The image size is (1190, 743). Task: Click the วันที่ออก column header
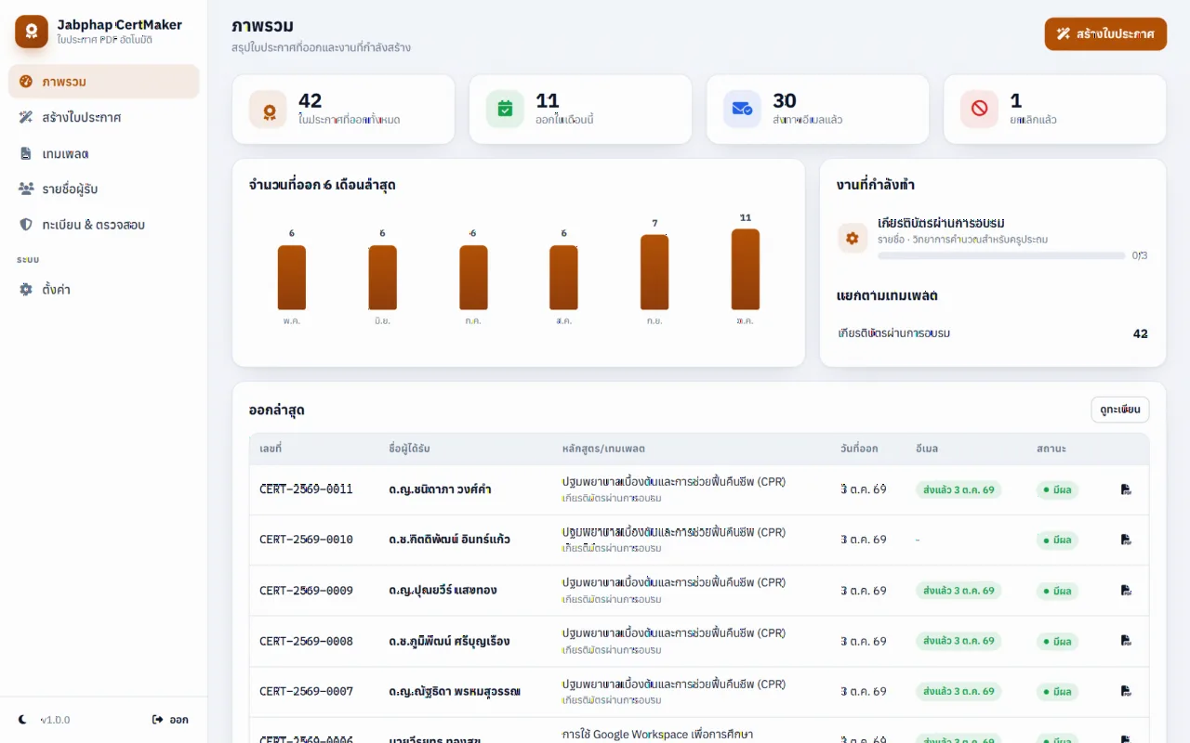coord(859,449)
